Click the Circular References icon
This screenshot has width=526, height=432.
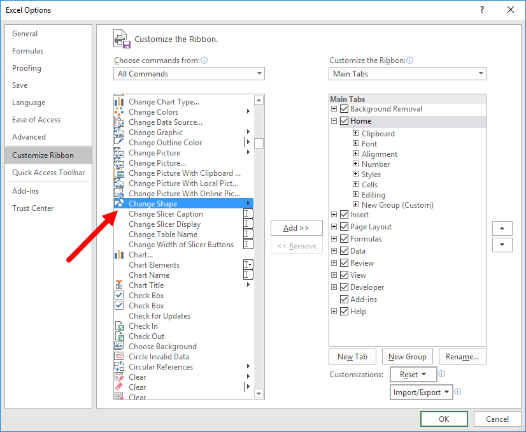[119, 366]
